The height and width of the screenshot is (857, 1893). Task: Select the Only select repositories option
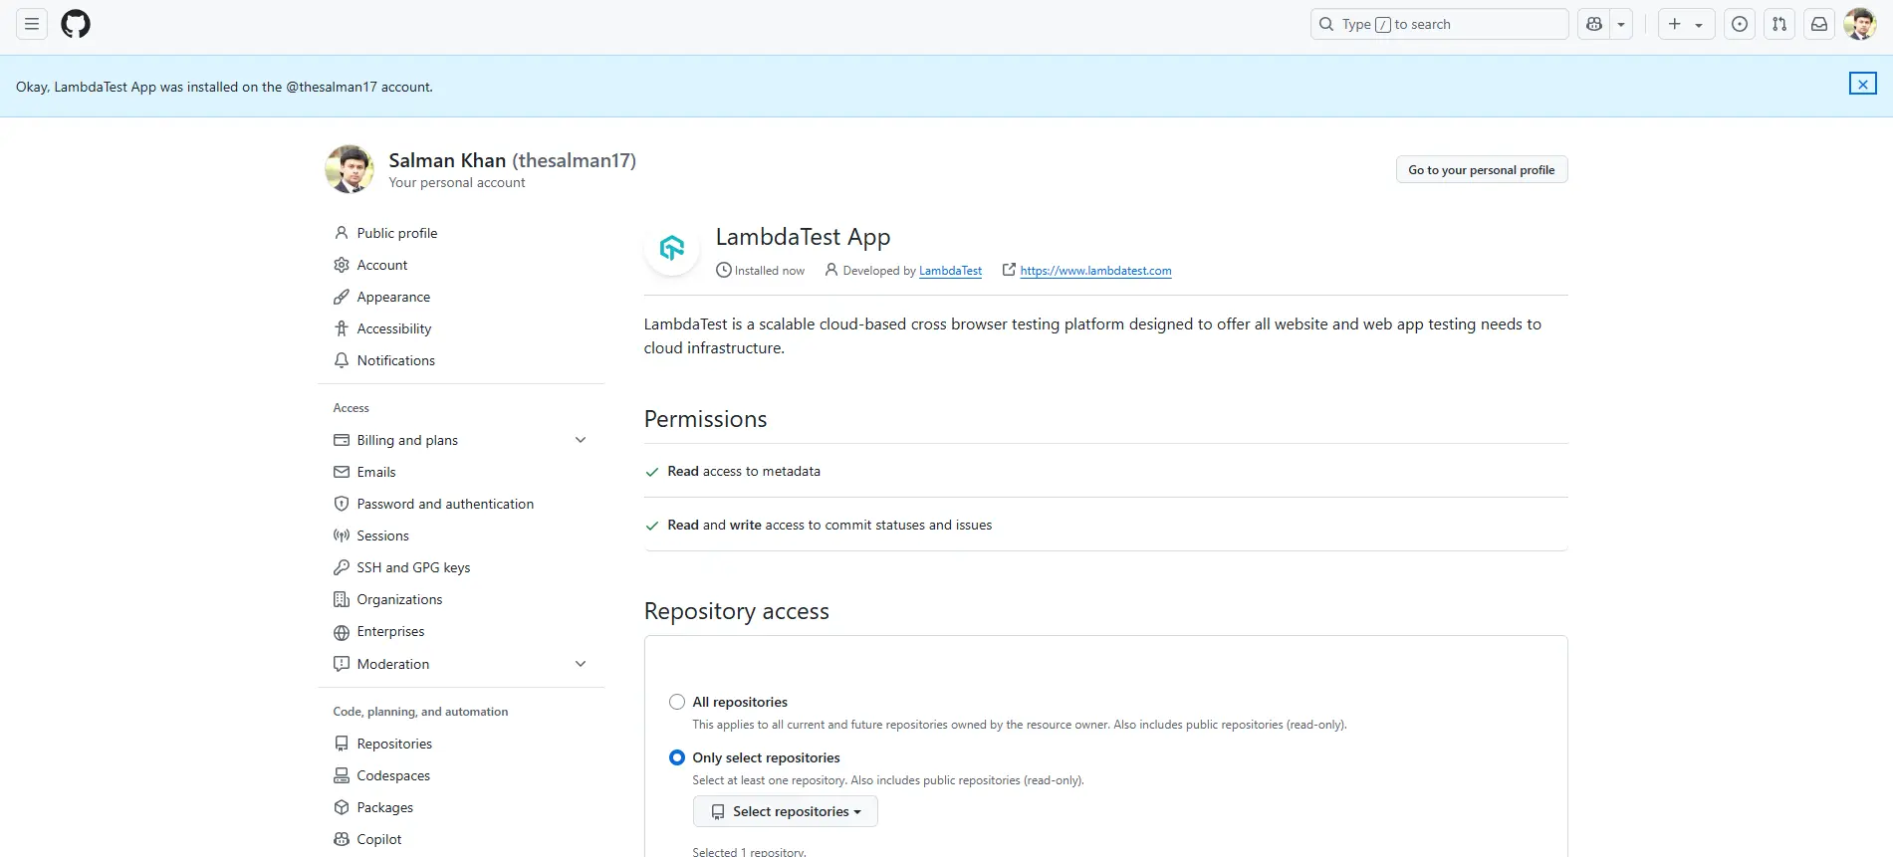click(x=677, y=757)
